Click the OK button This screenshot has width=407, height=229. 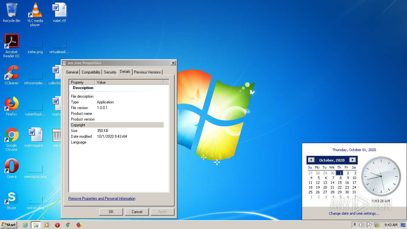[x=111, y=212]
